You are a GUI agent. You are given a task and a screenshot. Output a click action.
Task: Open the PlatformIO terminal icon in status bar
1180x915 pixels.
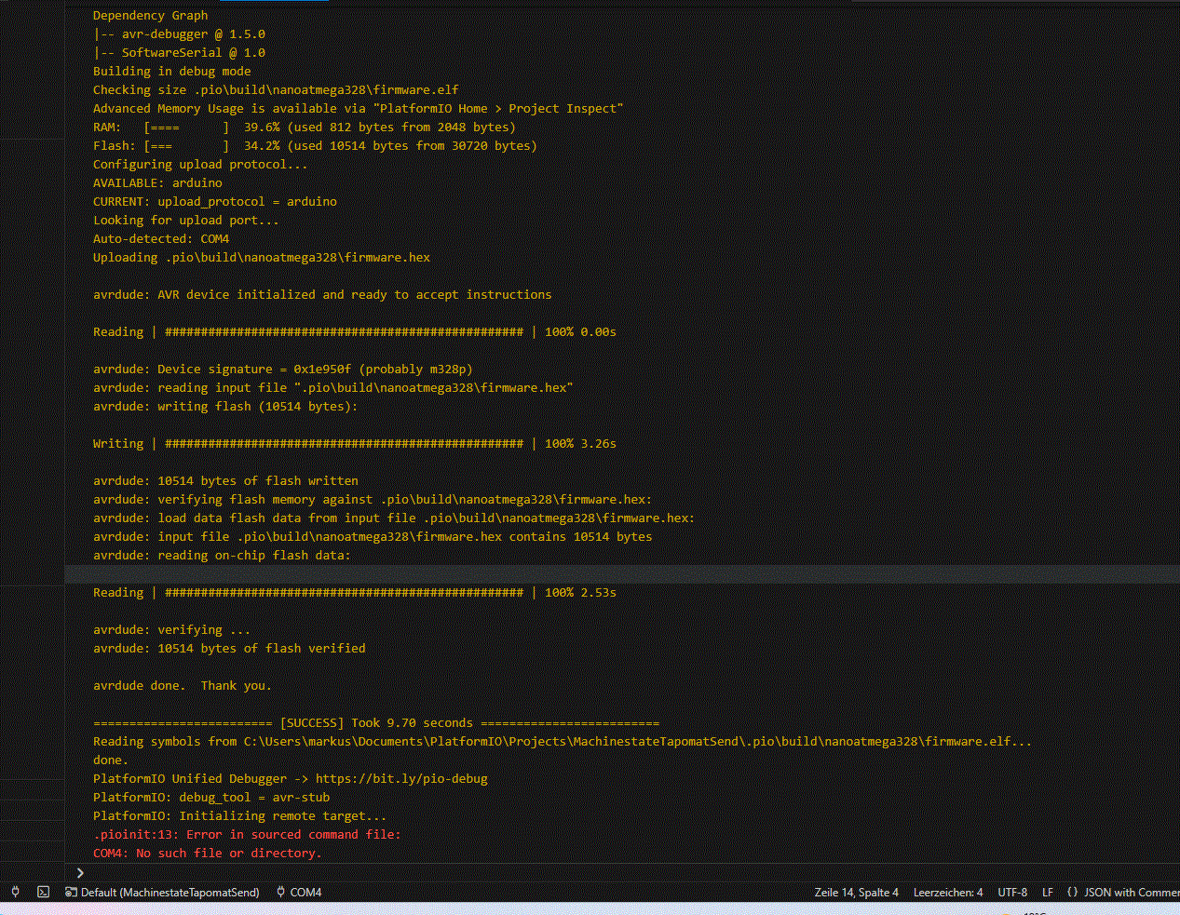click(x=43, y=892)
